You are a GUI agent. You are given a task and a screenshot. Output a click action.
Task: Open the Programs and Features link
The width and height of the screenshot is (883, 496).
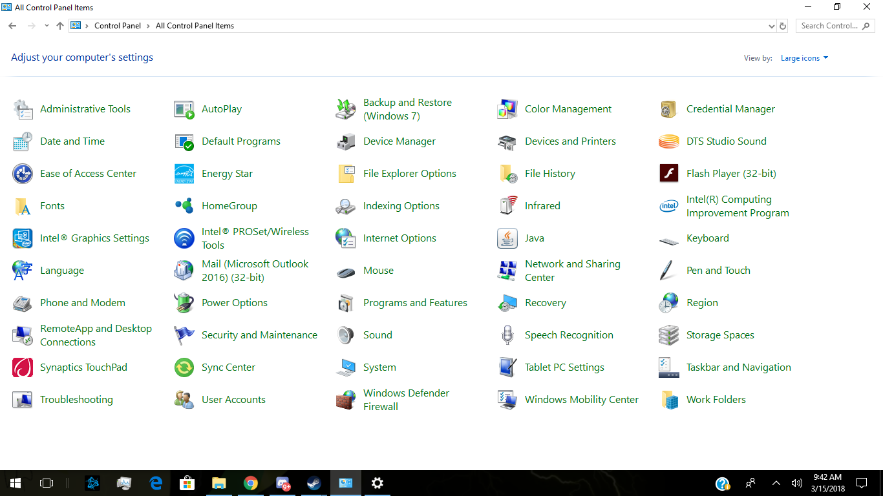(x=415, y=303)
